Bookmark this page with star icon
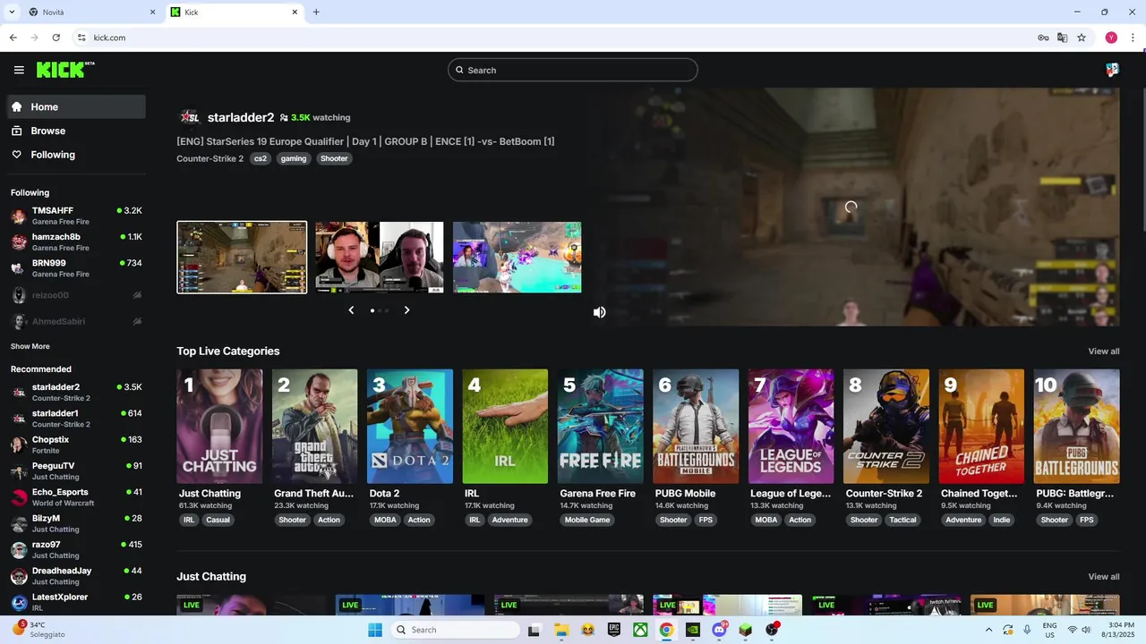This screenshot has width=1146, height=644. [1082, 38]
